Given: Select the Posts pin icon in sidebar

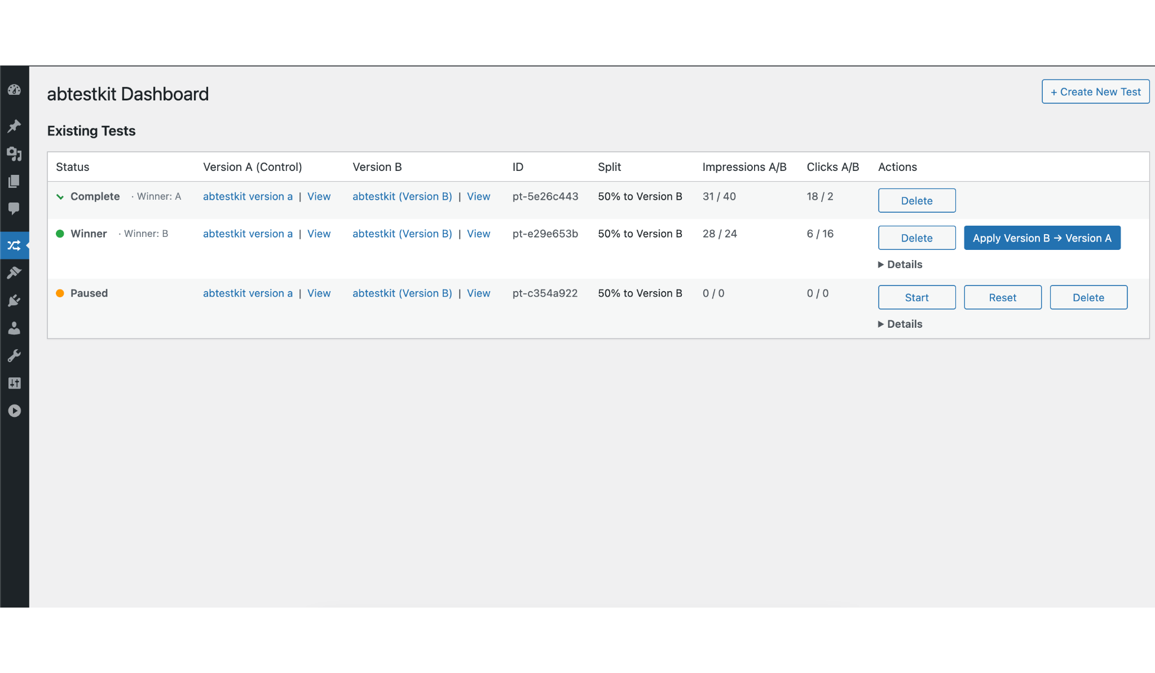Looking at the screenshot, I should [15, 126].
